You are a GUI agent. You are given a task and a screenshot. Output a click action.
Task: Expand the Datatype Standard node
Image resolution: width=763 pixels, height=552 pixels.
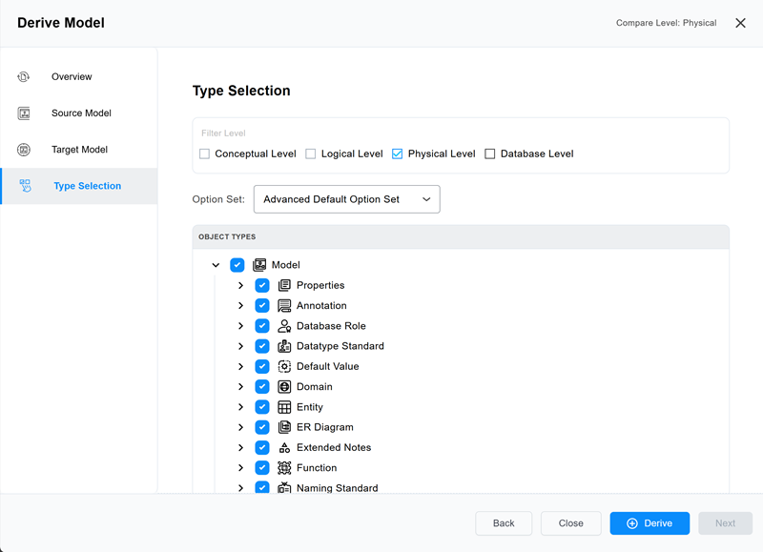point(241,346)
